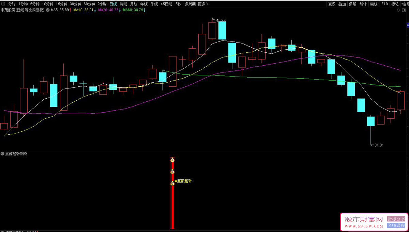Expand the 更多 periods list
Viewport: 409px width, 232px height.
(x=203, y=4)
